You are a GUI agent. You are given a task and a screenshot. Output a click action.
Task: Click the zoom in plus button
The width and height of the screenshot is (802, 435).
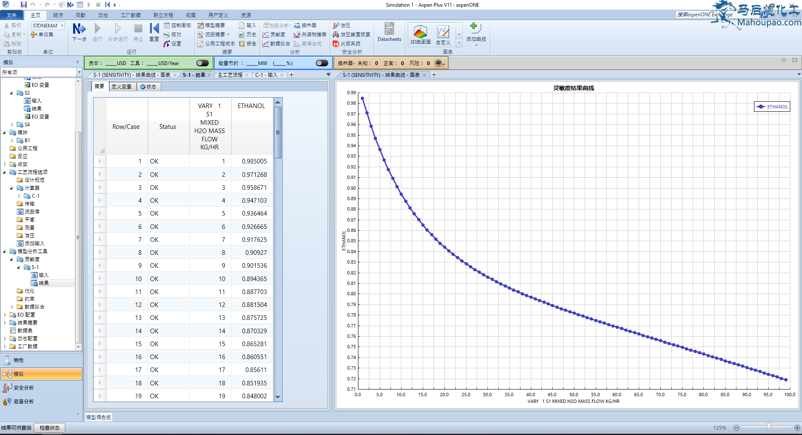tap(797, 427)
